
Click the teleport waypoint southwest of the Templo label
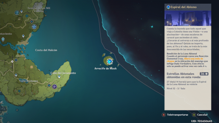coord(32,21)
